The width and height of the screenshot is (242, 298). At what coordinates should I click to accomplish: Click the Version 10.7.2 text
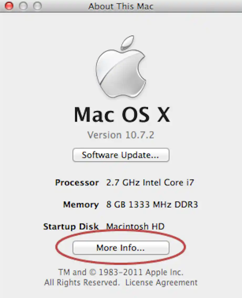121,135
